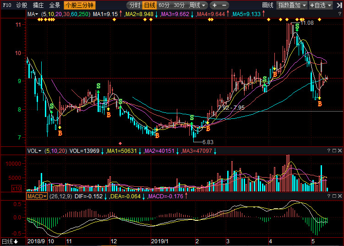Switch to 分时 intraday chart view

(134, 6)
